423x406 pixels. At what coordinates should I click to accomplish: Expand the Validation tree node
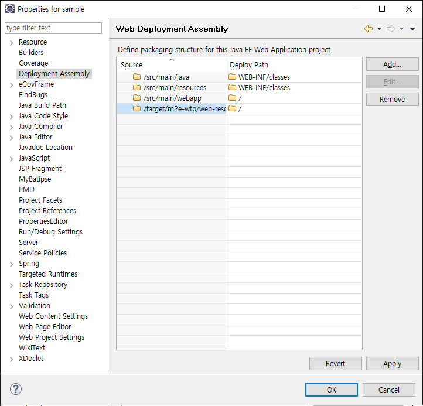[x=11, y=306]
